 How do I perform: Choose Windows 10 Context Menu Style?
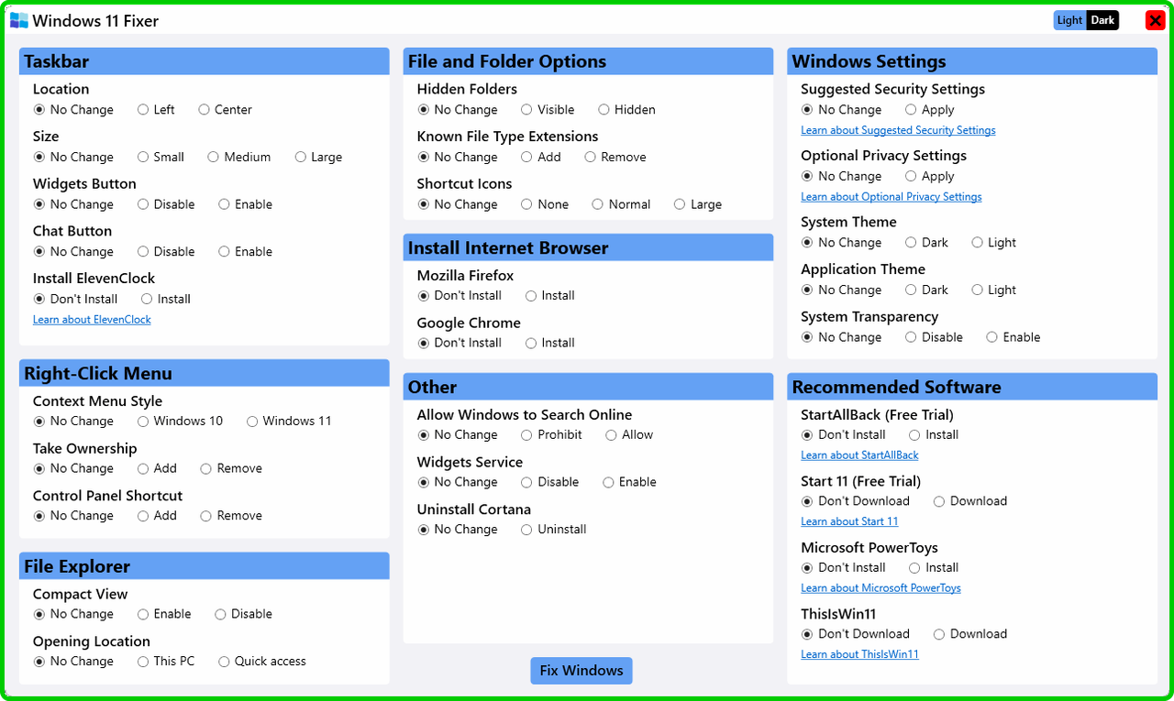[x=180, y=422]
